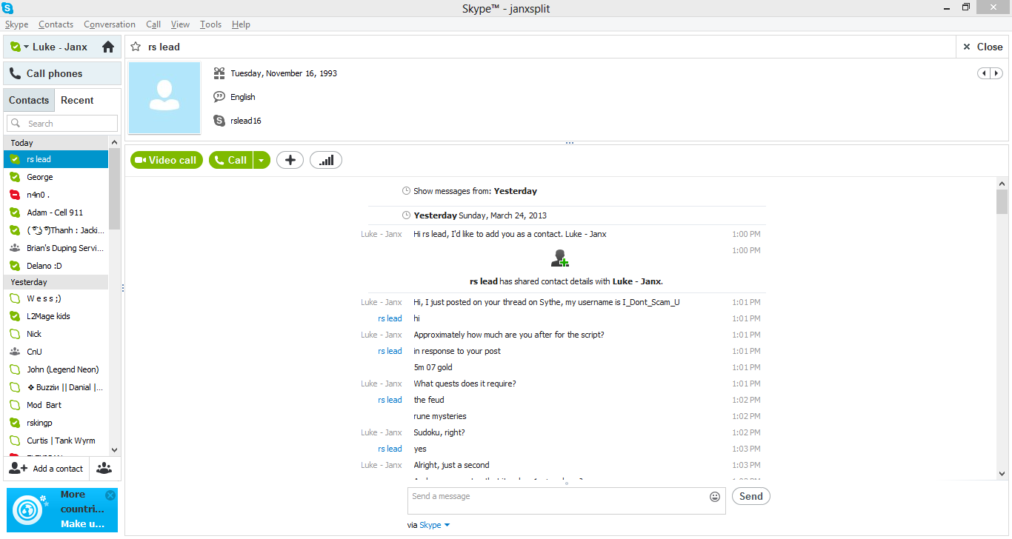Click previous arrow in profile panel

tap(985, 73)
